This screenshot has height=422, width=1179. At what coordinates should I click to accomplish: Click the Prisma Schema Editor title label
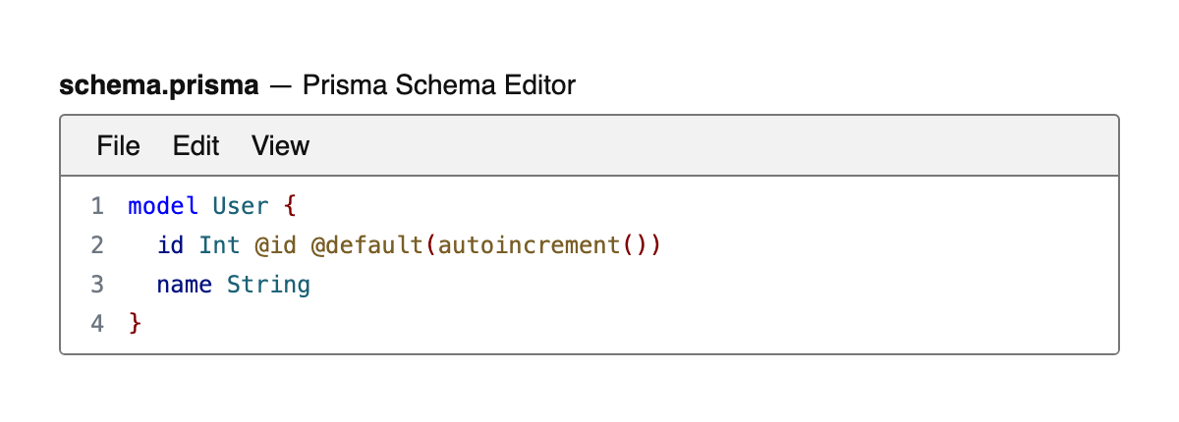click(x=439, y=85)
